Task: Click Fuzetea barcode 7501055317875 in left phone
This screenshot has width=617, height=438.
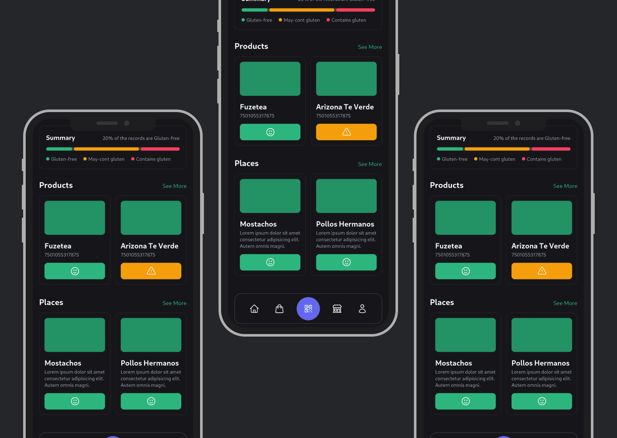Action: coord(62,255)
